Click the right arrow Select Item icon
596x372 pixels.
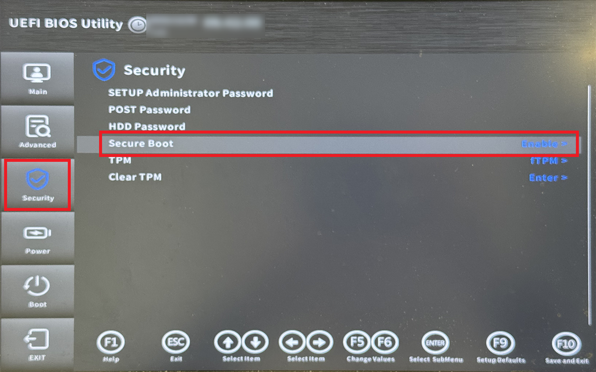[x=320, y=342]
